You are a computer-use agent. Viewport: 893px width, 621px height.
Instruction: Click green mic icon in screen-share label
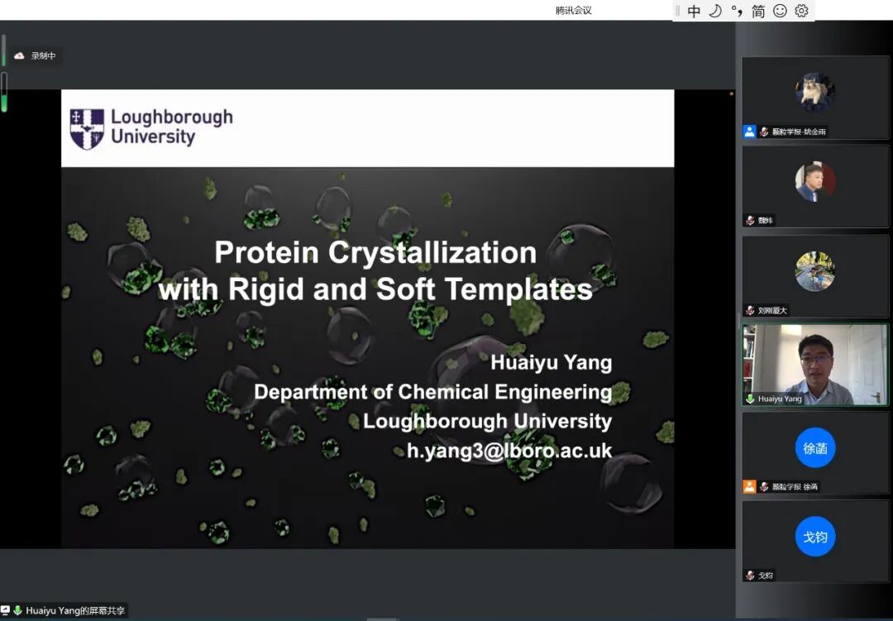click(17, 610)
